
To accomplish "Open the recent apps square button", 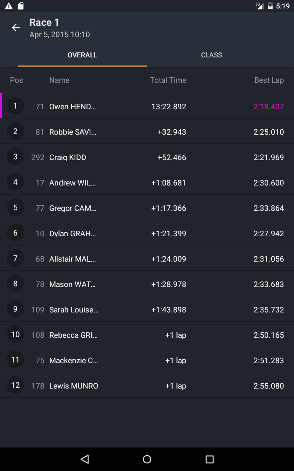I will pos(210,459).
